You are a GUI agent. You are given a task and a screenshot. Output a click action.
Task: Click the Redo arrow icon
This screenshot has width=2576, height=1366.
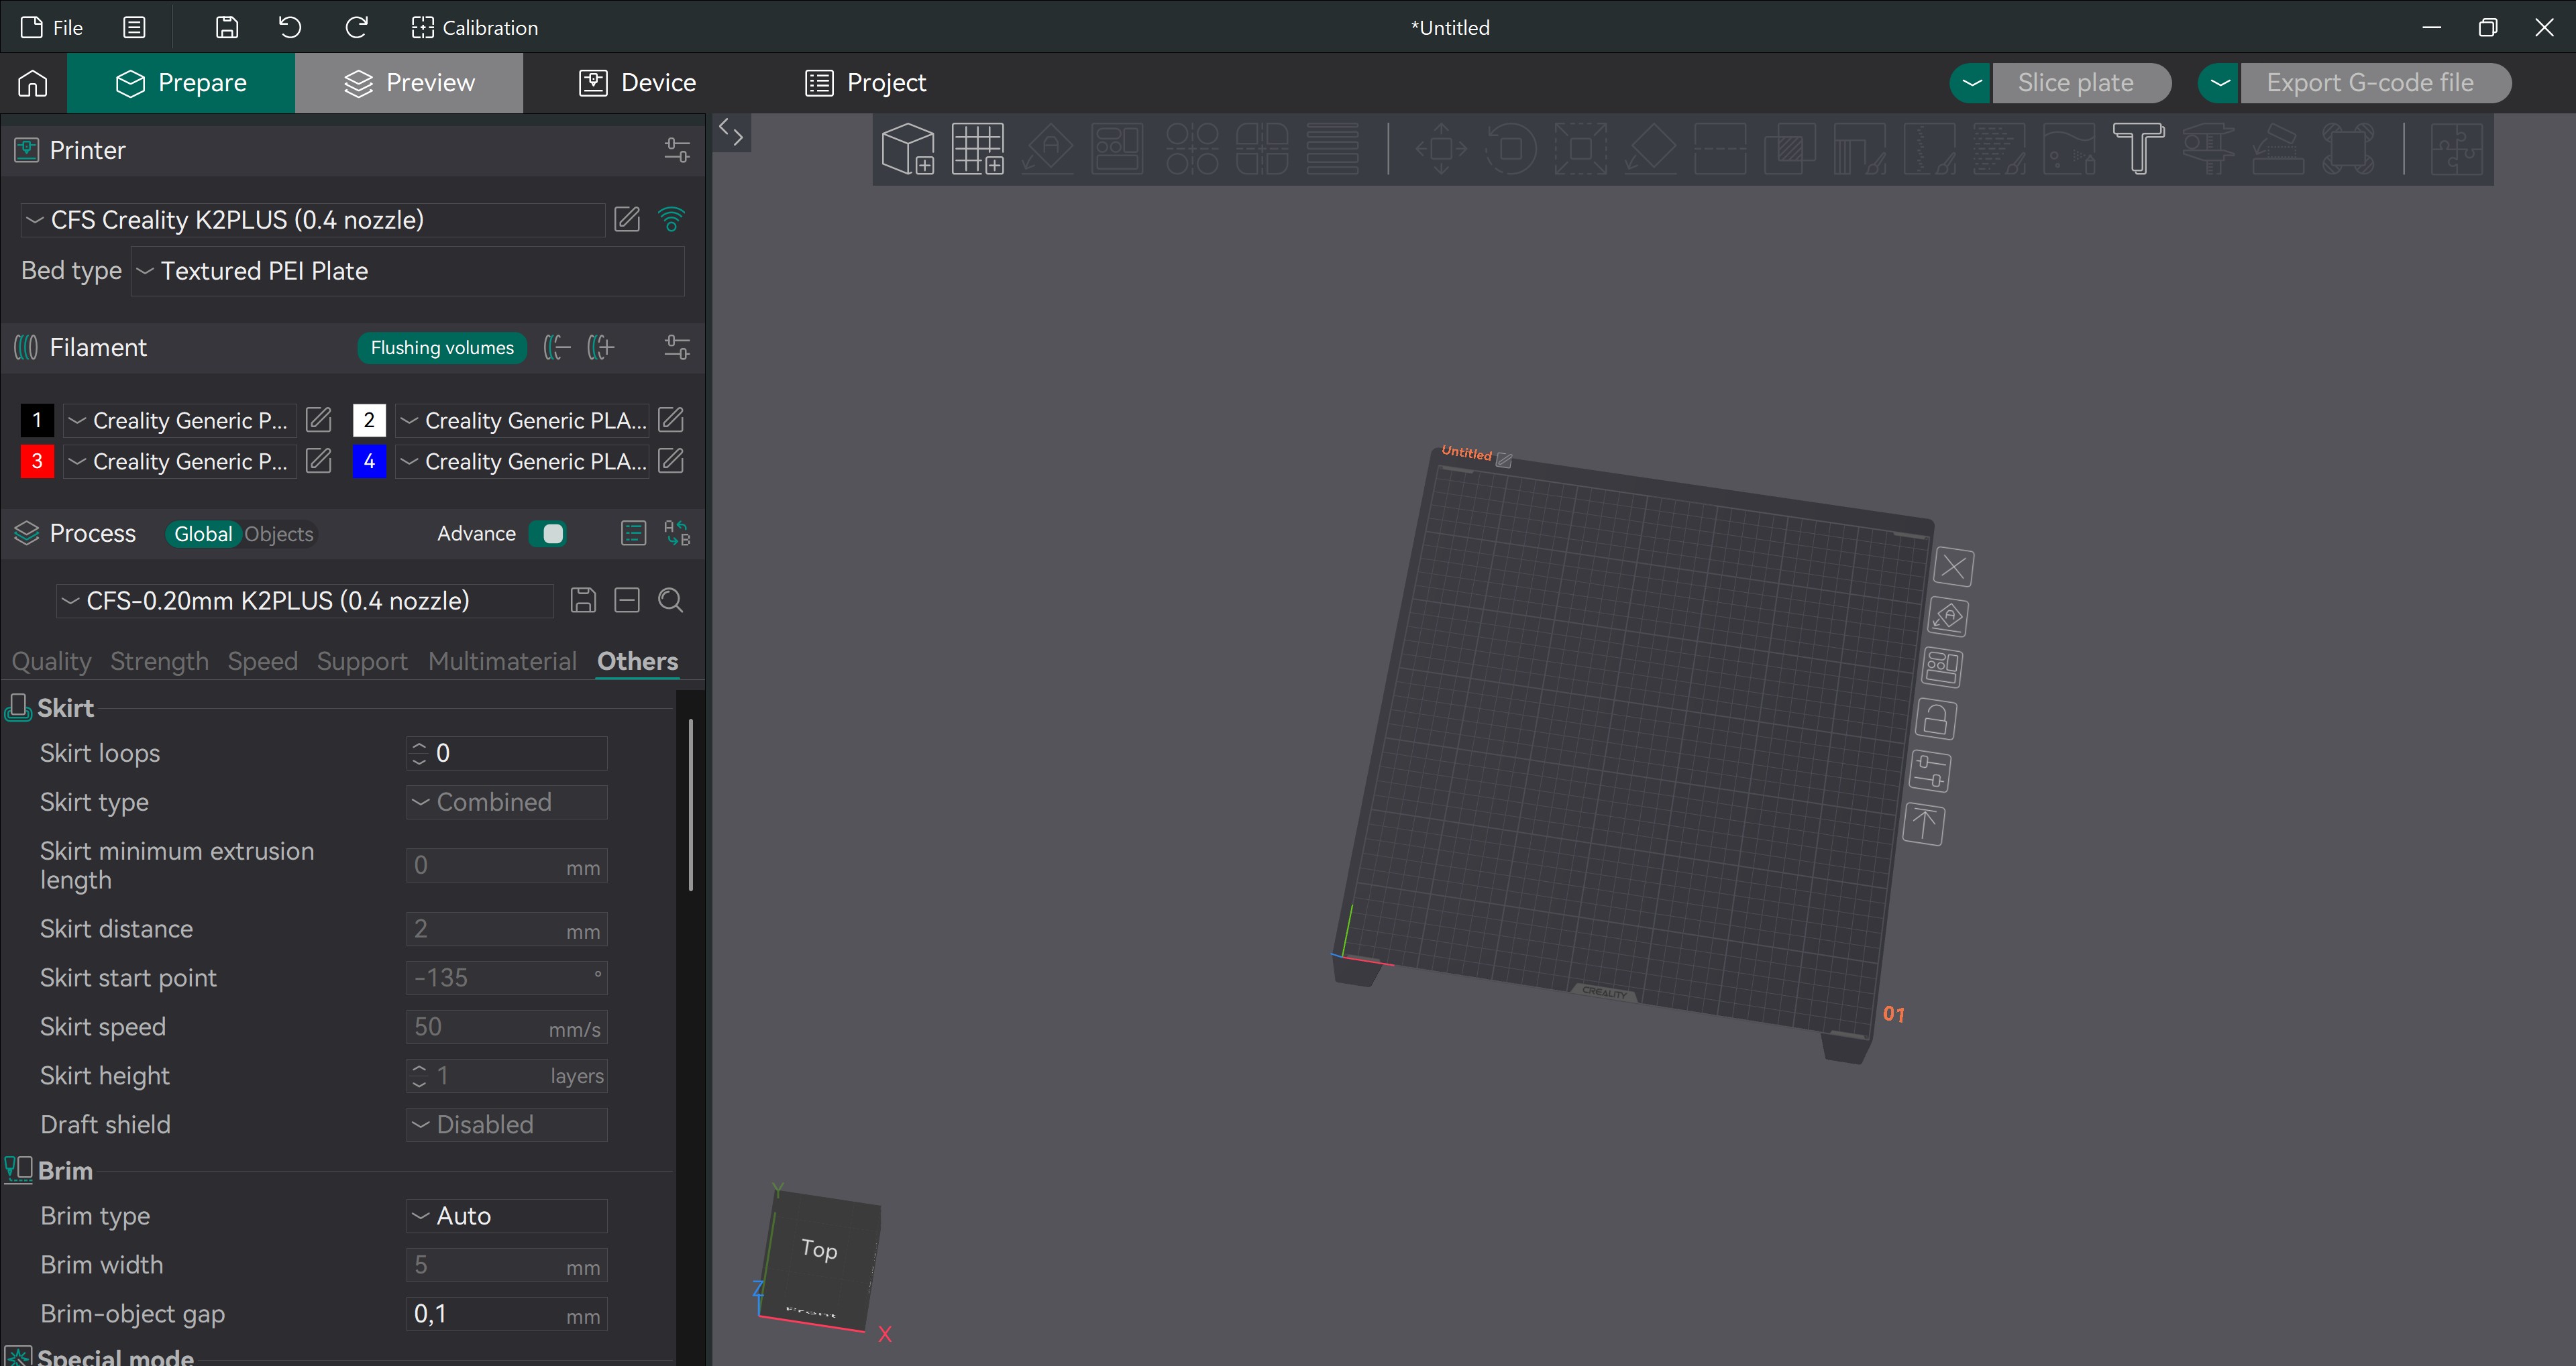tap(356, 27)
